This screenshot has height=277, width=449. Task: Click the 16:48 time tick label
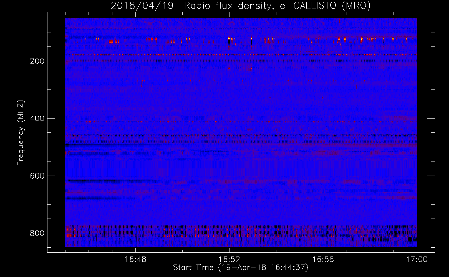[x=135, y=260]
